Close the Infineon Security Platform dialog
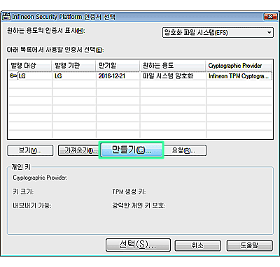The width and height of the screenshot is (280, 267). [270, 17]
